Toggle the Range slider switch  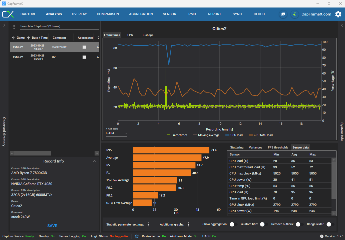tap(330, 224)
